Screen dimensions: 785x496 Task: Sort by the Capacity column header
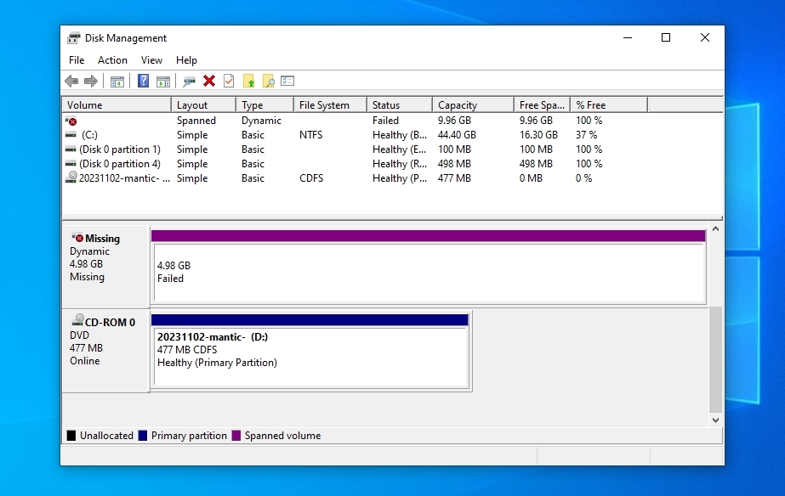click(x=458, y=105)
